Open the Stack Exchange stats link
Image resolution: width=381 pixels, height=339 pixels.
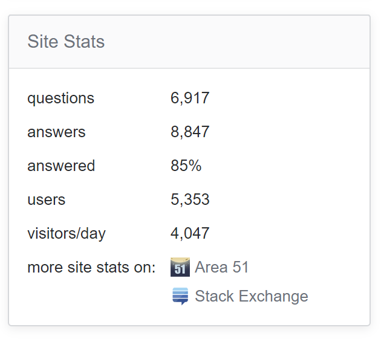[251, 296]
